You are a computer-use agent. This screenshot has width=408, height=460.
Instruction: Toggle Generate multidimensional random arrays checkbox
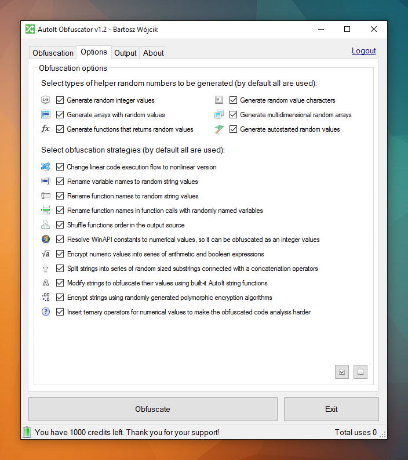233,114
